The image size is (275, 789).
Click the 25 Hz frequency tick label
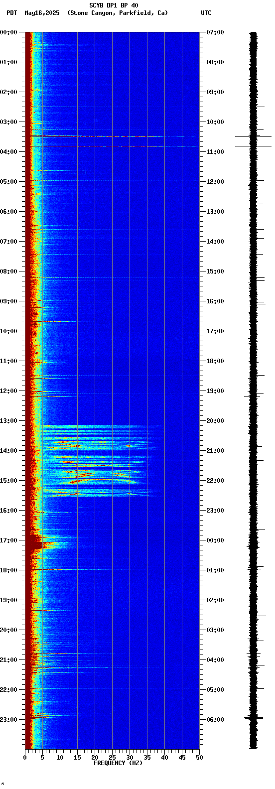[x=112, y=758]
